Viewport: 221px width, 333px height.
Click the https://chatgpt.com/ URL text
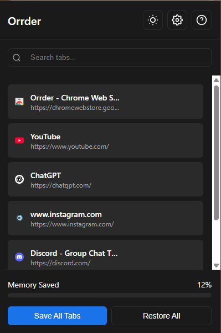61,185
